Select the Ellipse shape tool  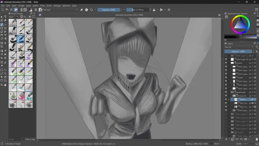pos(5,28)
